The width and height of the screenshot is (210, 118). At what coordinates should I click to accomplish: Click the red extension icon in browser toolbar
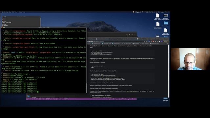(153, 41)
